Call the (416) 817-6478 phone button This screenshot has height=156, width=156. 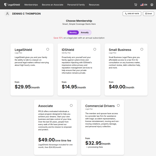coord(132,14)
